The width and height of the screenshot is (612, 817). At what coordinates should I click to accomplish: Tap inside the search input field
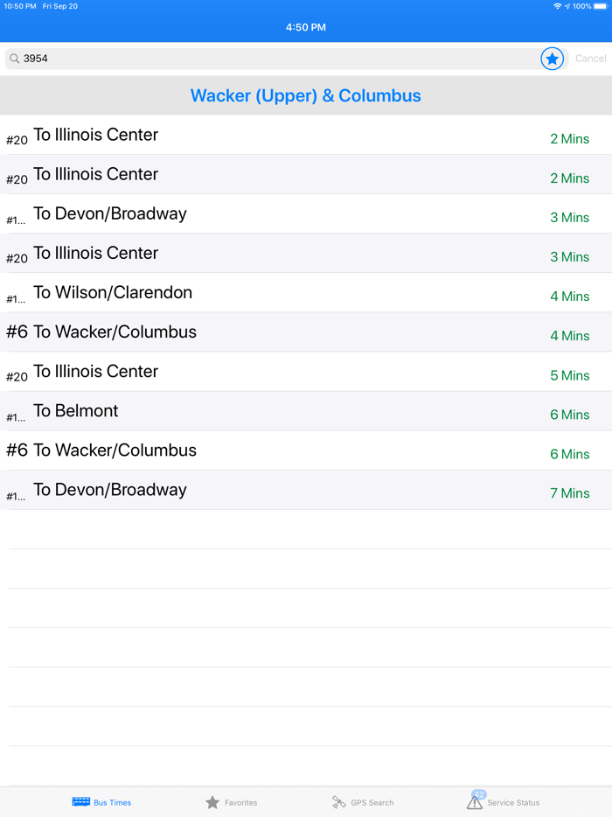[x=262, y=59]
